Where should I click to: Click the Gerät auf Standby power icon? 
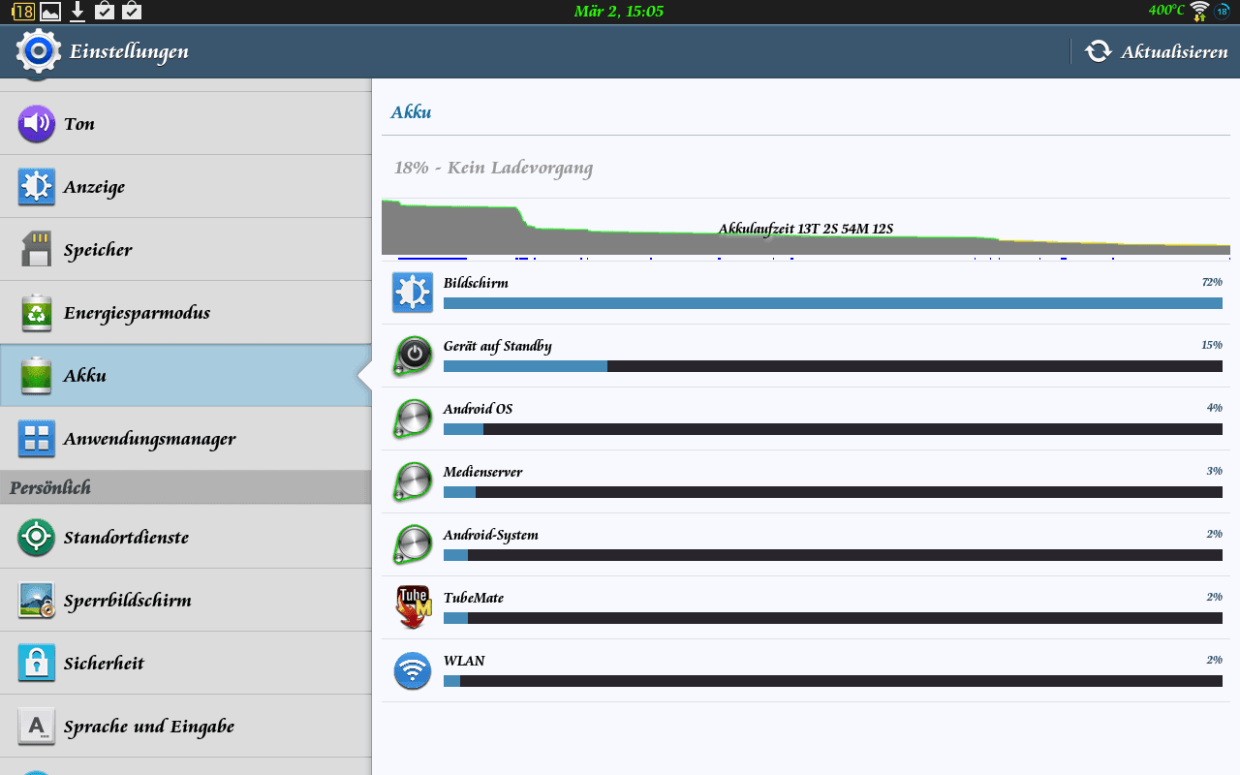tap(412, 355)
